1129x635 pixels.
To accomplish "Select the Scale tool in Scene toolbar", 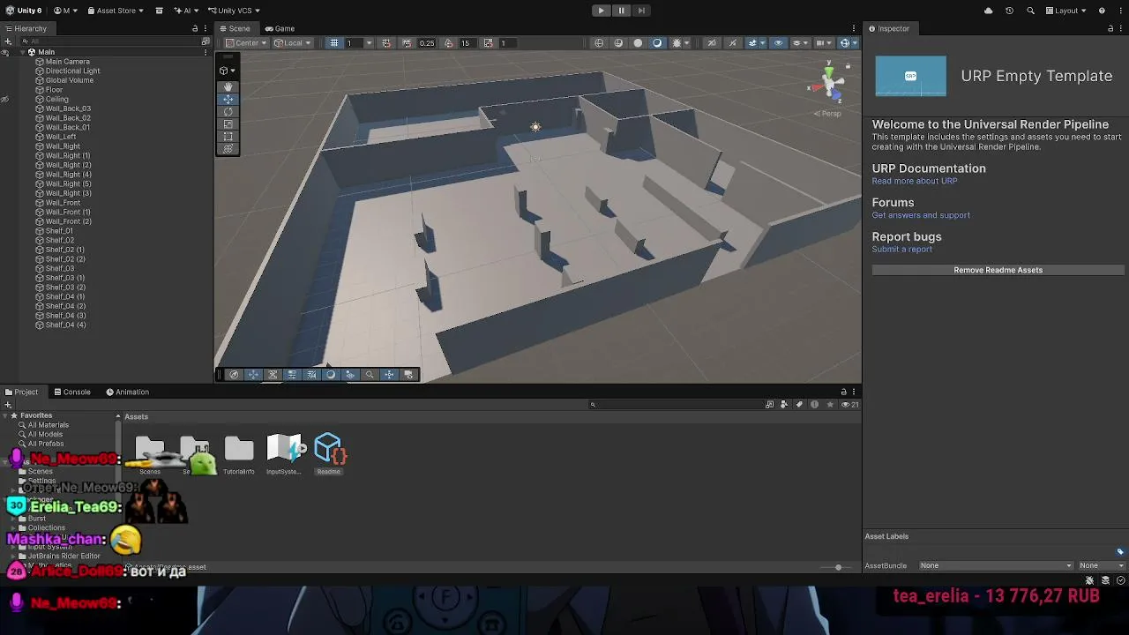I will click(x=228, y=123).
